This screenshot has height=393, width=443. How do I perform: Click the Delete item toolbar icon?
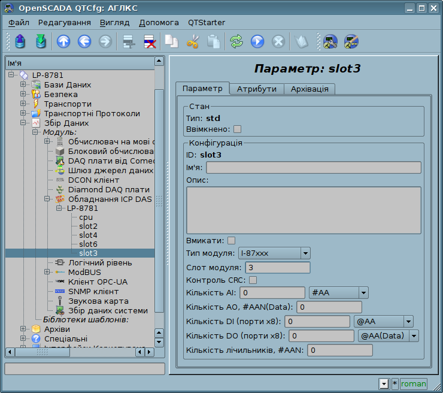149,41
